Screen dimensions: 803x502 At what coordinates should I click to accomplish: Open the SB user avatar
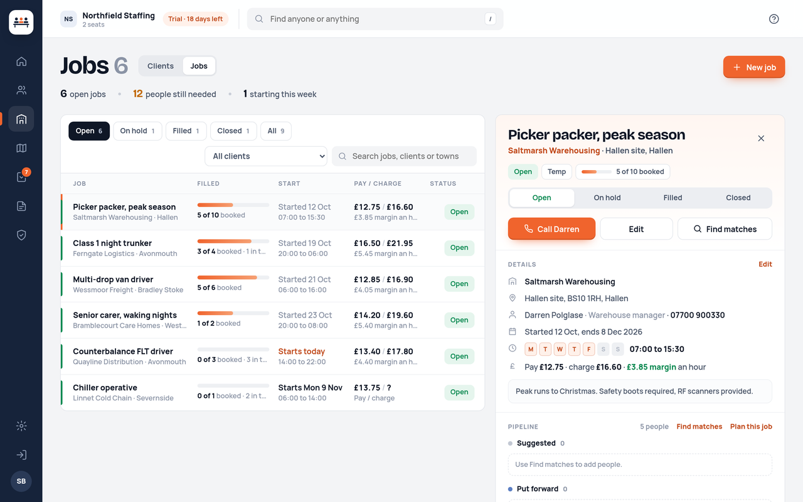pos(21,481)
